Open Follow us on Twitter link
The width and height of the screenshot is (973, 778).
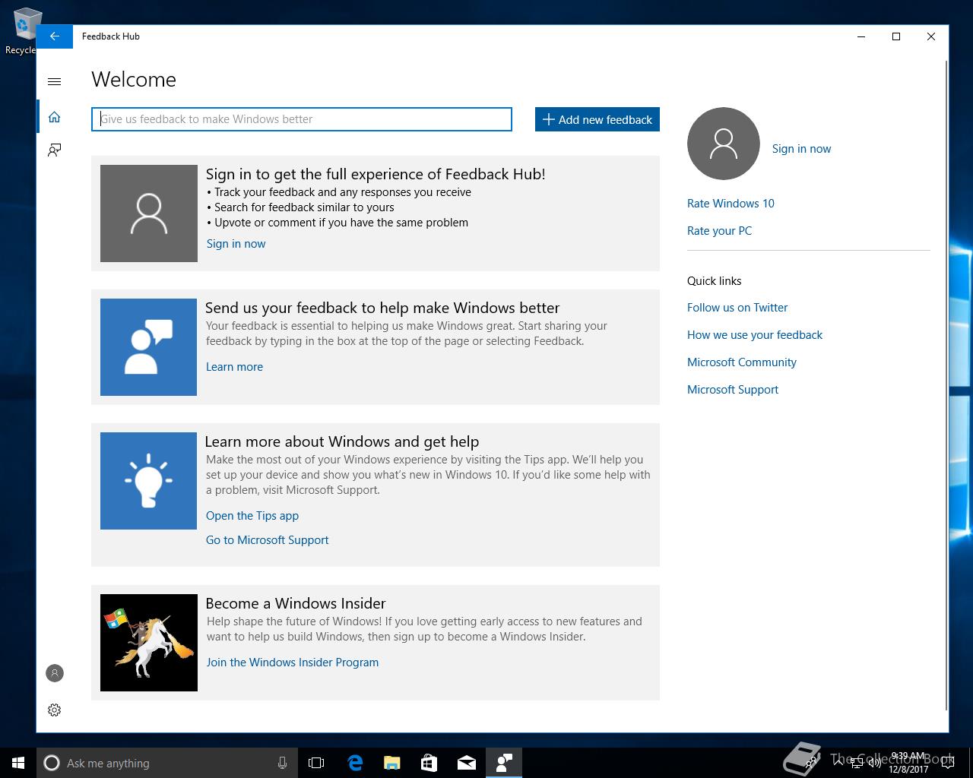[x=737, y=308]
